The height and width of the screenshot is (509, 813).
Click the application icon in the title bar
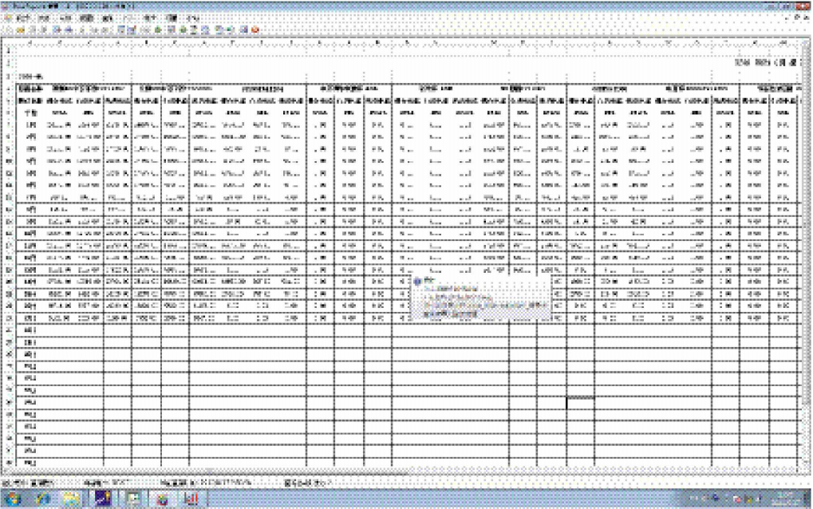(x=6, y=6)
